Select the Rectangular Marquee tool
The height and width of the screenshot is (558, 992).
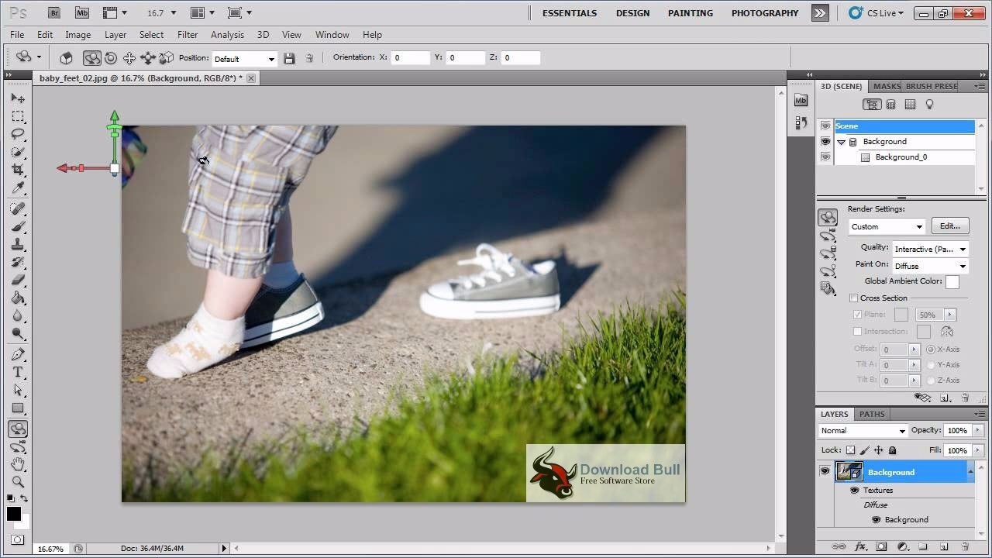click(x=18, y=116)
